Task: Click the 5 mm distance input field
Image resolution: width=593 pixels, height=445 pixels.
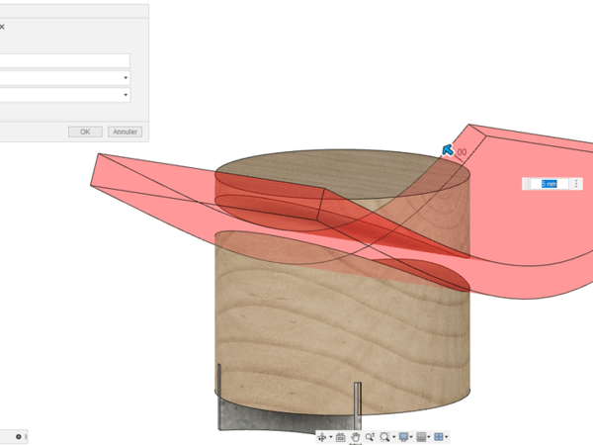Action: (x=547, y=184)
